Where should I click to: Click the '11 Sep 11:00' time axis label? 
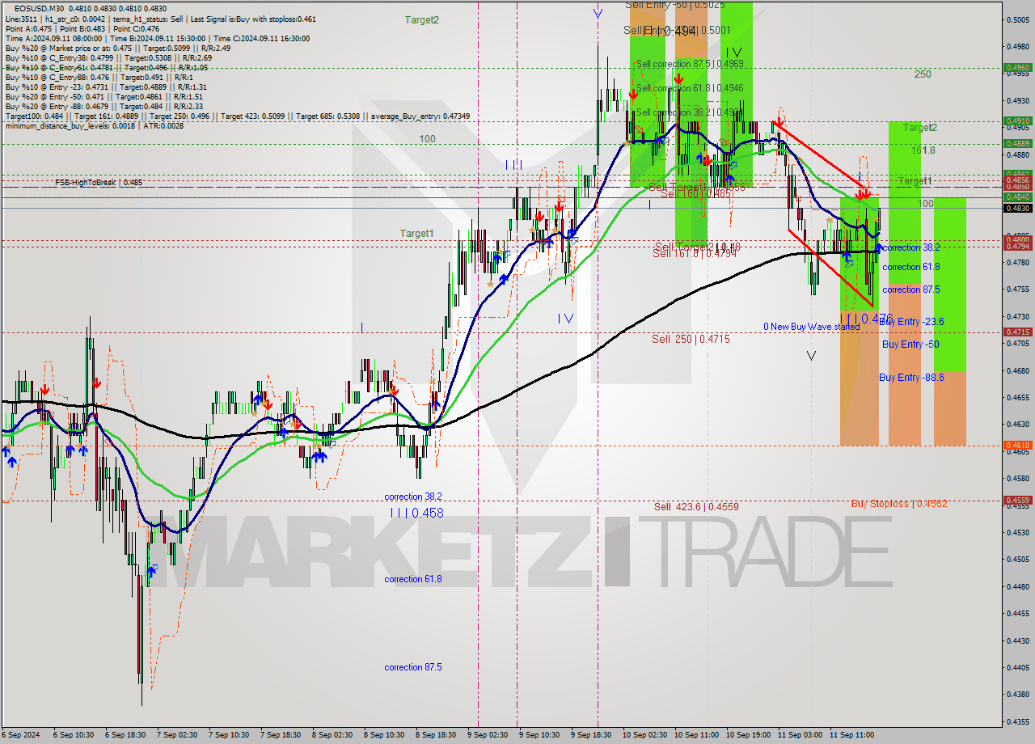[851, 735]
